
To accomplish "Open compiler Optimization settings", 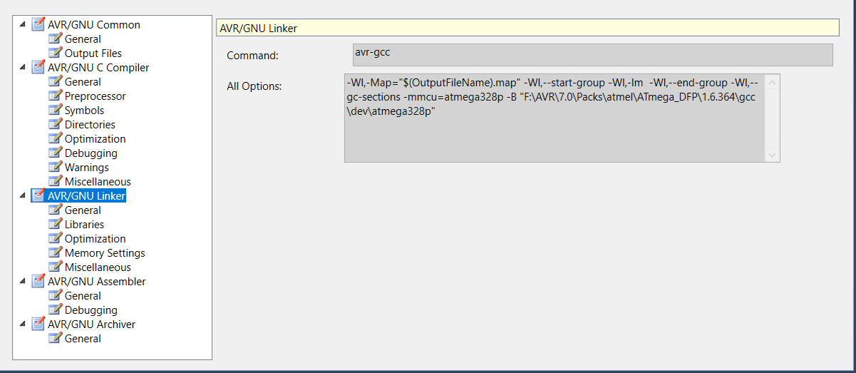I will tap(95, 139).
